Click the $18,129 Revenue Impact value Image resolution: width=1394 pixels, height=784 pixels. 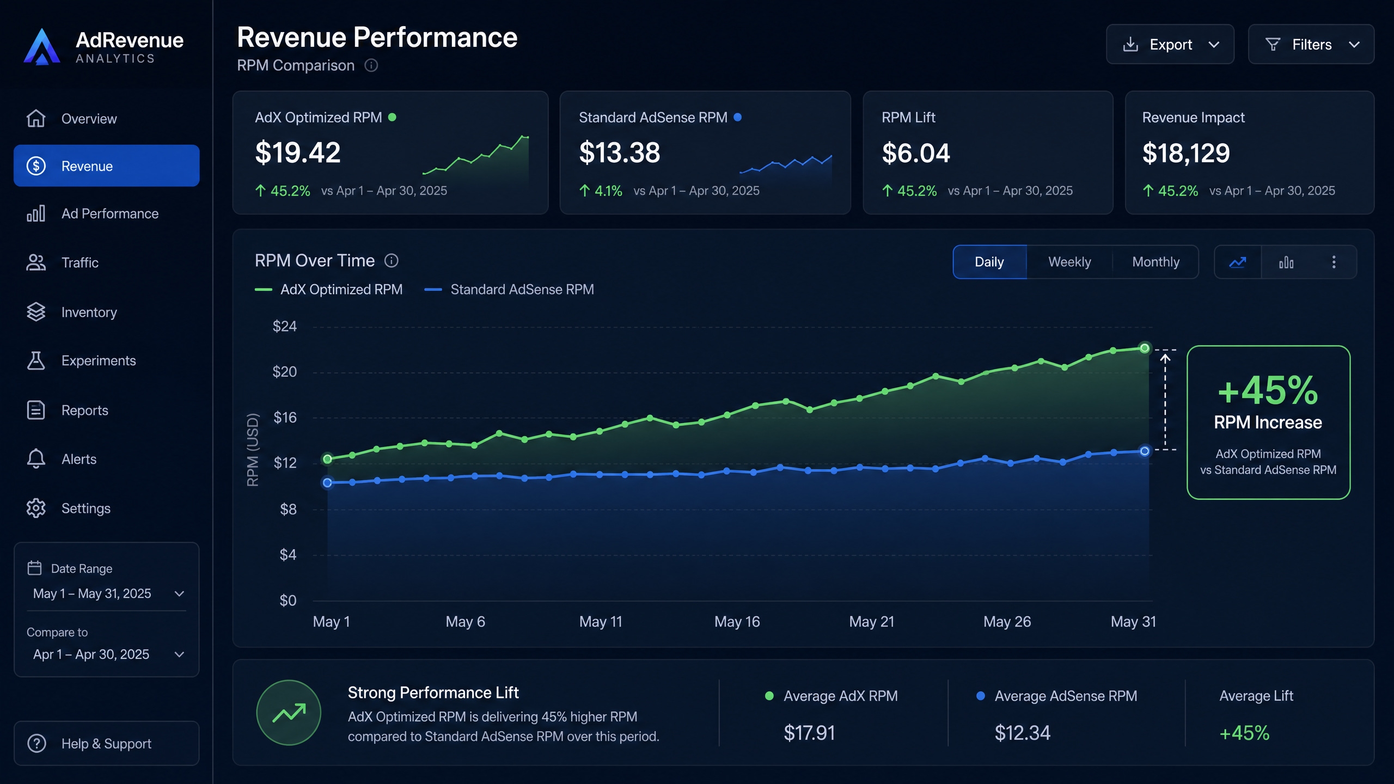1186,153
